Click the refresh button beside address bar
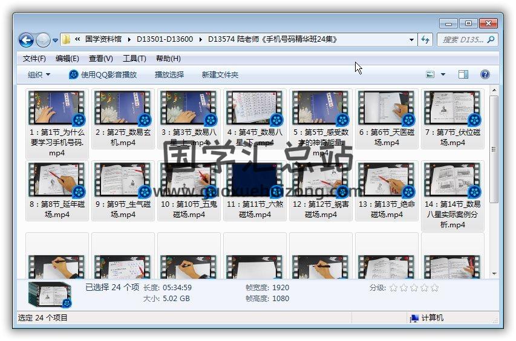 [x=426, y=39]
